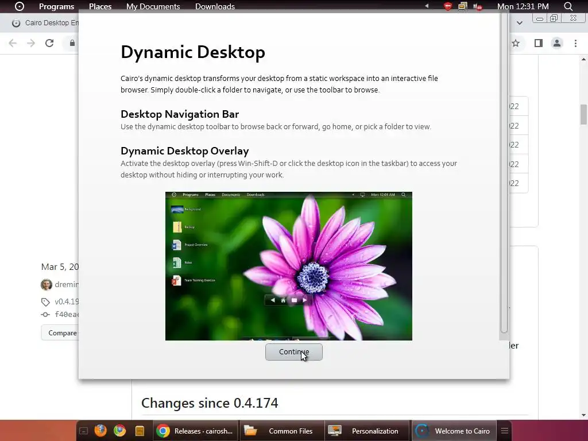
Task: Click the f40ea commit hash link
Action: pyautogui.click(x=67, y=314)
